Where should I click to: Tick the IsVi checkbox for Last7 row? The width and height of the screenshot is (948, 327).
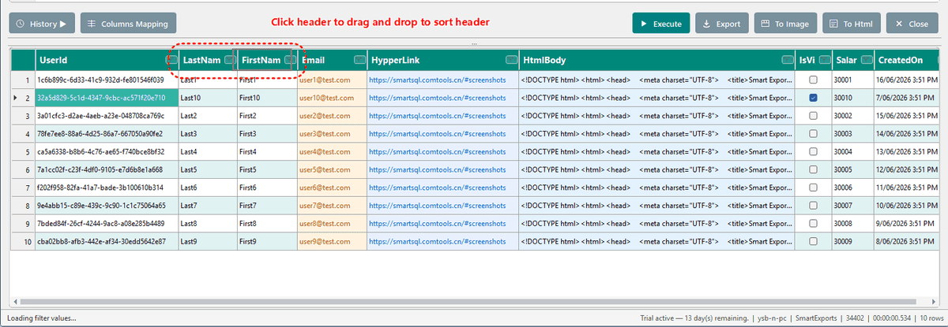pyautogui.click(x=814, y=206)
